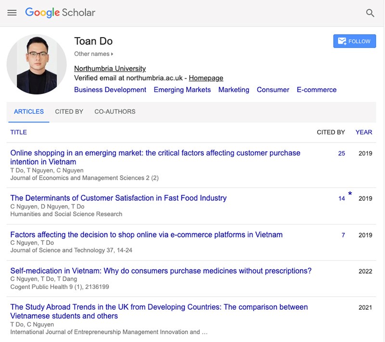Viewport: 385px width, 342px height.
Task: Open the E-commerce research interest label
Action: coord(317,90)
